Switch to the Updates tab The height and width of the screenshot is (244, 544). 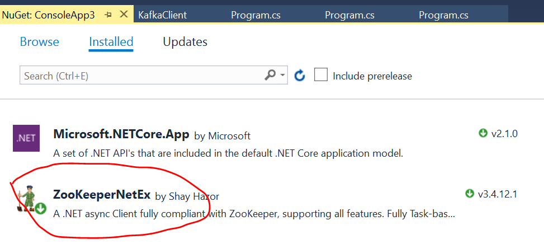185,41
